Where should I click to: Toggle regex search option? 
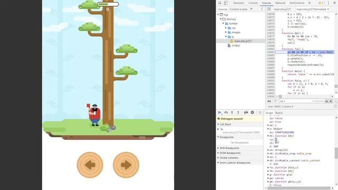tap(275, 101)
